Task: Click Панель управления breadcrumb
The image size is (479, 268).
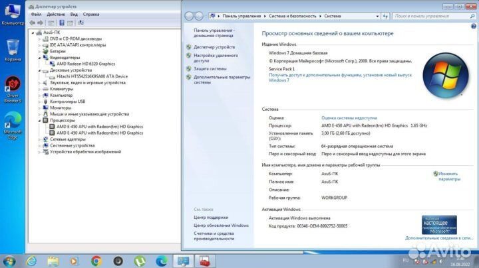Action: click(x=241, y=16)
